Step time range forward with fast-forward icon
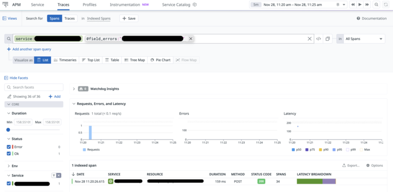The image size is (393, 192). coord(367,4)
